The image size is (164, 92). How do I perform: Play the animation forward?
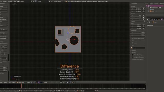pyautogui.click(x=60, y=91)
